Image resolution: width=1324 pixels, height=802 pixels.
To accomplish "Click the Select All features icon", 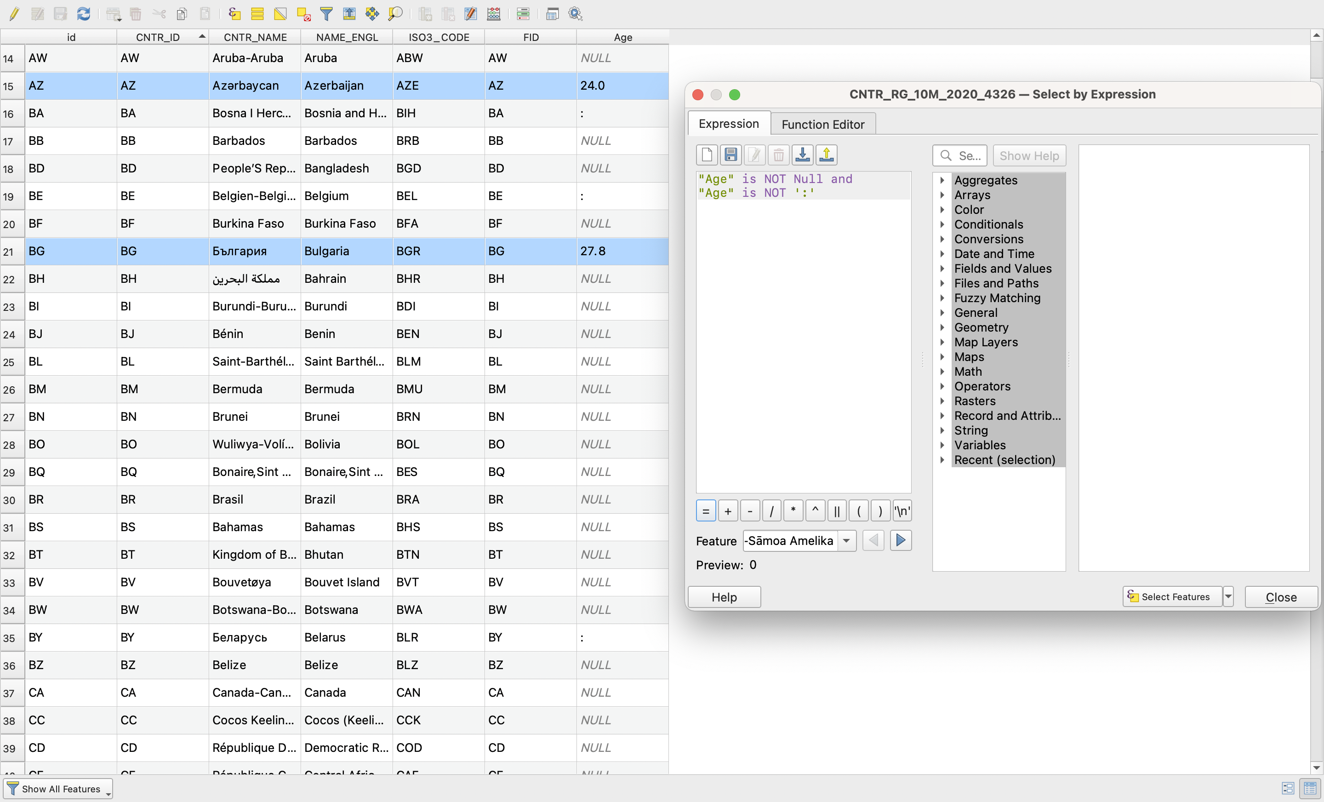I will [x=257, y=13].
